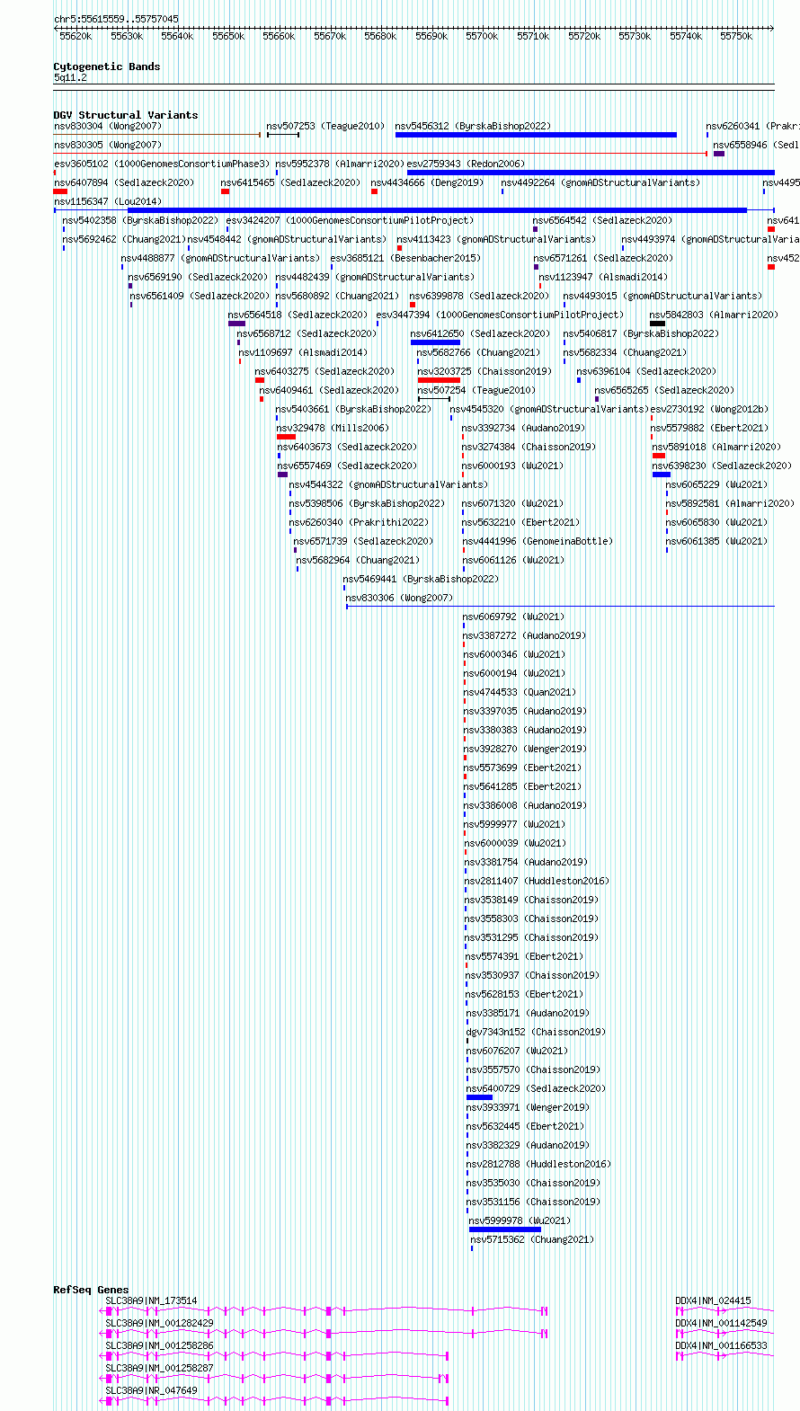Select the nsv5692462 (Chuang2021) variant
800x1411 pixels.
coord(124,239)
